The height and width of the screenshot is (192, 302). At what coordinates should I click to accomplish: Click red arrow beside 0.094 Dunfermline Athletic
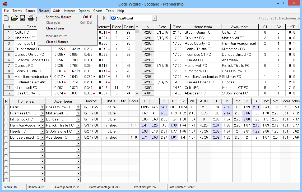pos(109,82)
